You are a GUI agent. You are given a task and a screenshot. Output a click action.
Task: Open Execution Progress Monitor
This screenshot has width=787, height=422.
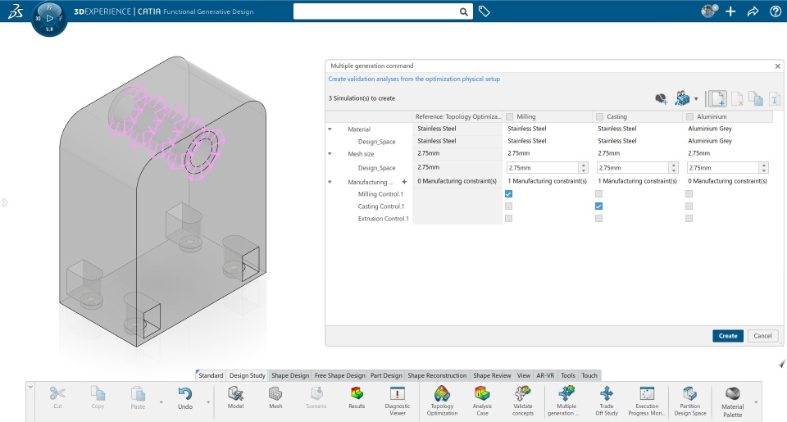pos(647,401)
